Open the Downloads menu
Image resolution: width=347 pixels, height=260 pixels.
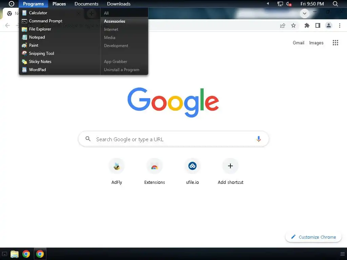pos(119,4)
